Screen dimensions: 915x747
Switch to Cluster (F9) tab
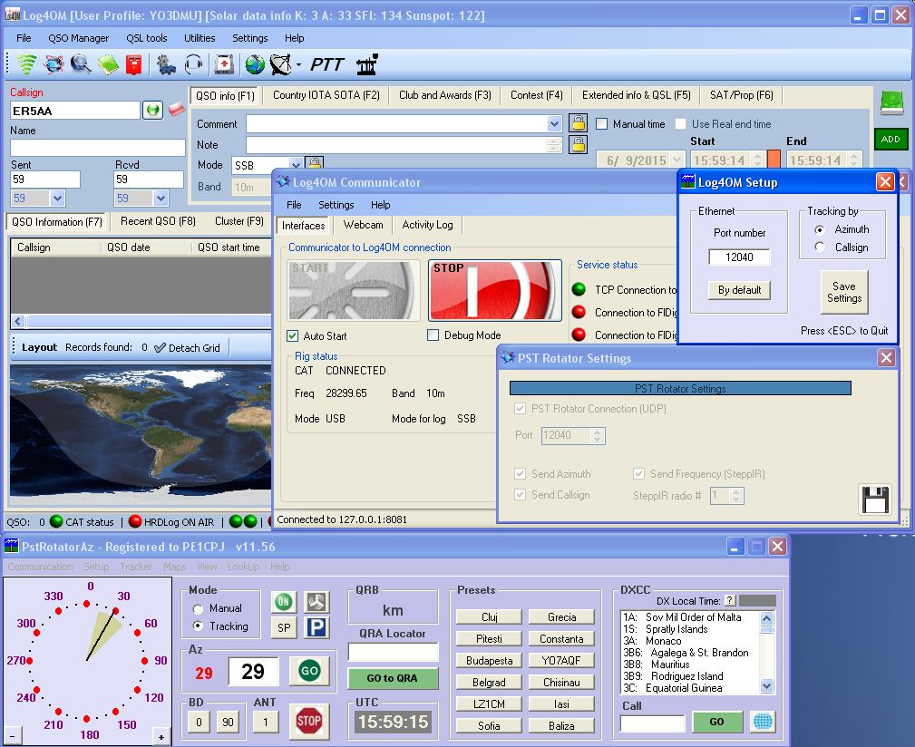(x=239, y=221)
